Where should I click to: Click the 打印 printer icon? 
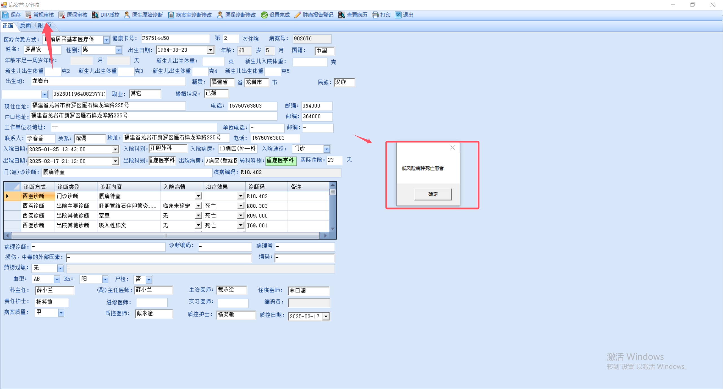[375, 15]
